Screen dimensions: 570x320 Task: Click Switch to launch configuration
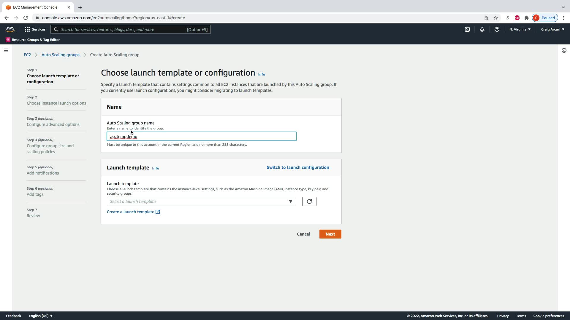point(298,167)
